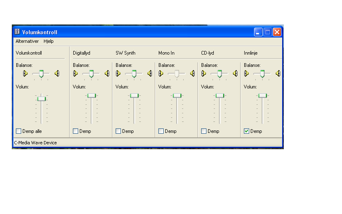Click the Mono In column heading
Image resolution: width=342 pixels, height=214 pixels.
pos(167,53)
